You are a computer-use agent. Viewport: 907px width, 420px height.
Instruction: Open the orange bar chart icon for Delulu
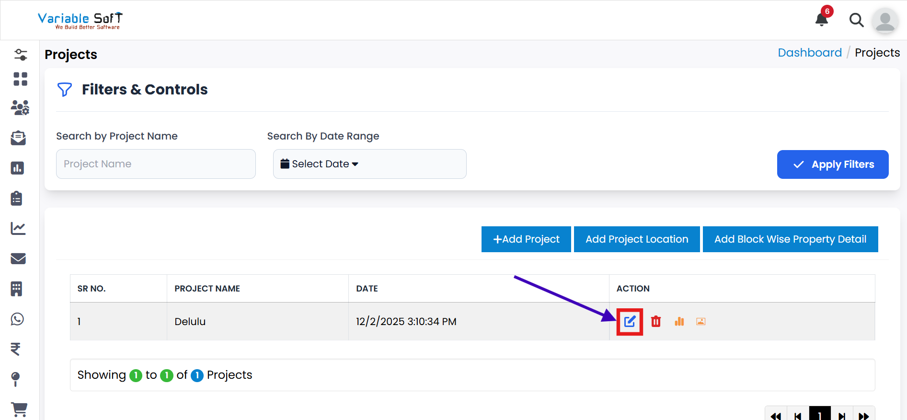(679, 322)
